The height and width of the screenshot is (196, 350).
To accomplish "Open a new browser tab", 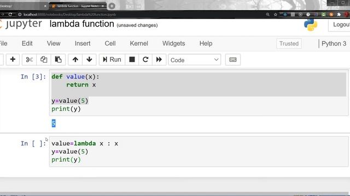I will [x=112, y=6].
